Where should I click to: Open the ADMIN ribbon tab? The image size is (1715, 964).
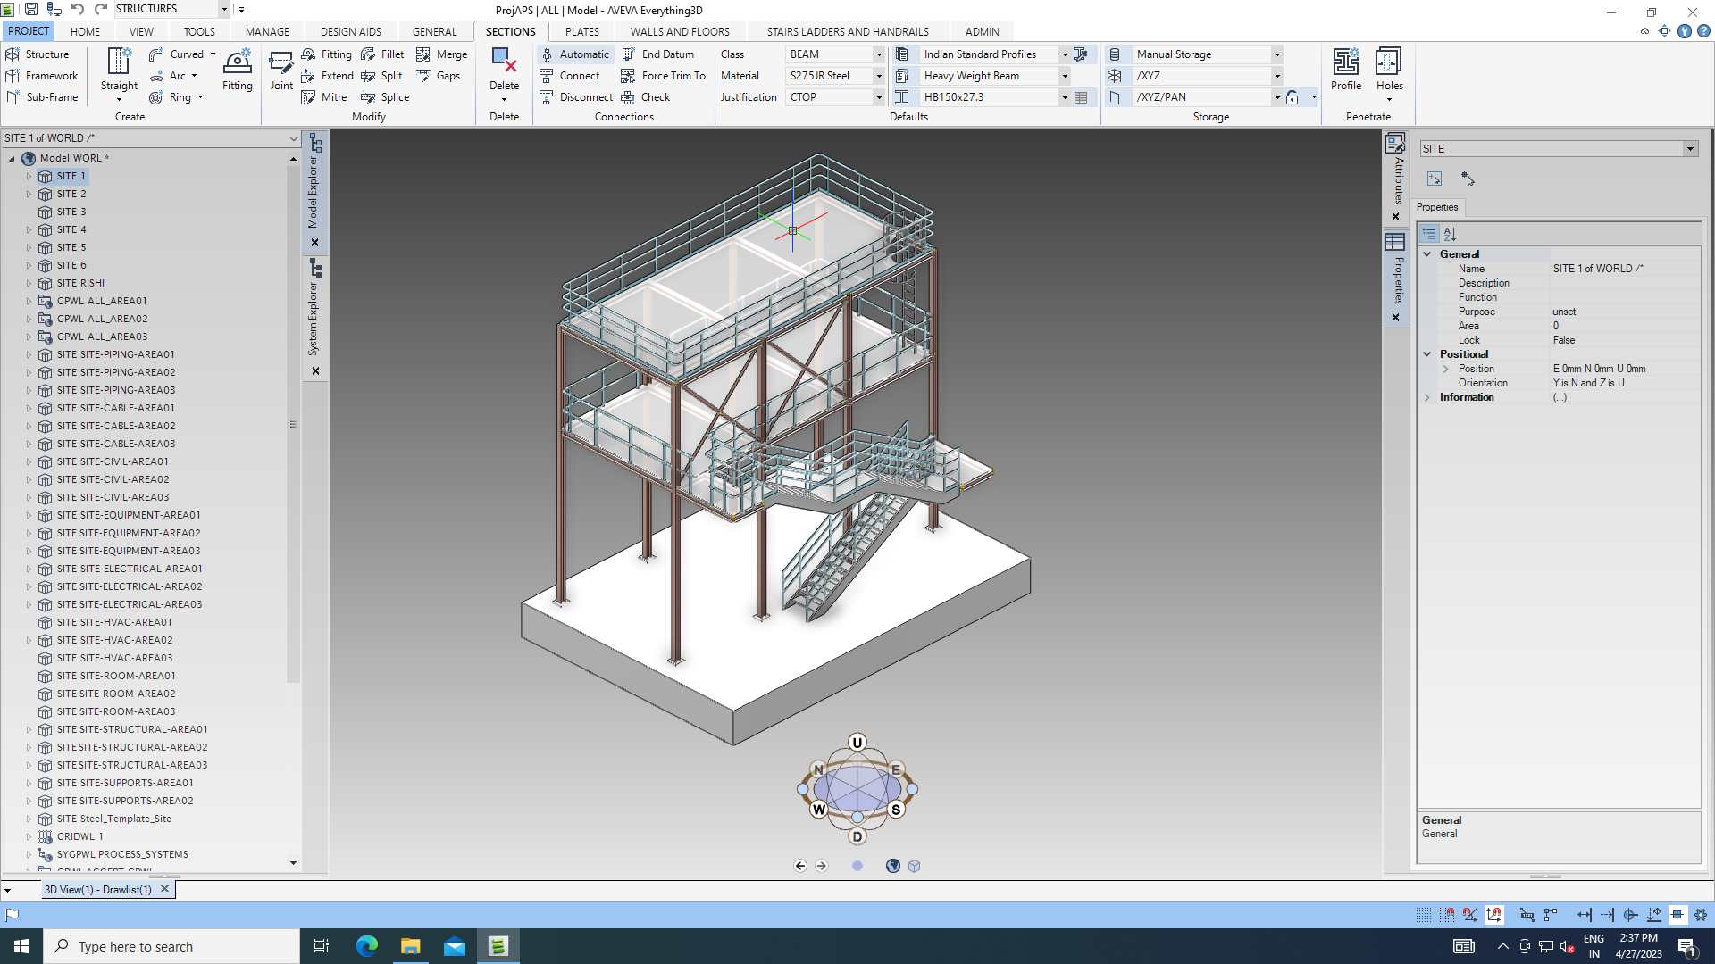[982, 30]
